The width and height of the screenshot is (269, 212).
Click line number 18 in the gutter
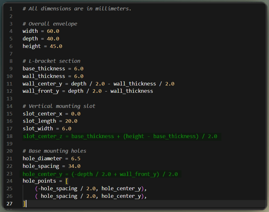pos(9,136)
